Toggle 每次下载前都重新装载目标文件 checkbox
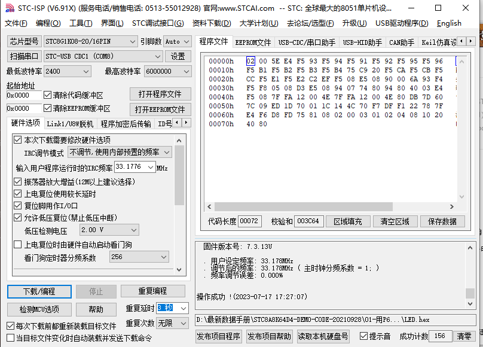The height and width of the screenshot is (347, 483). click(x=11, y=325)
